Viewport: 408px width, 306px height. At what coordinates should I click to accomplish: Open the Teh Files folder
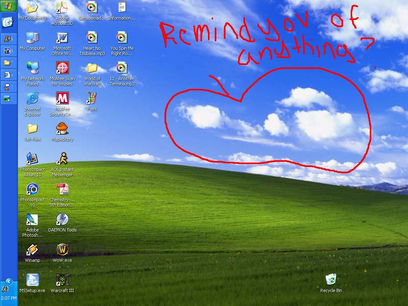32,129
